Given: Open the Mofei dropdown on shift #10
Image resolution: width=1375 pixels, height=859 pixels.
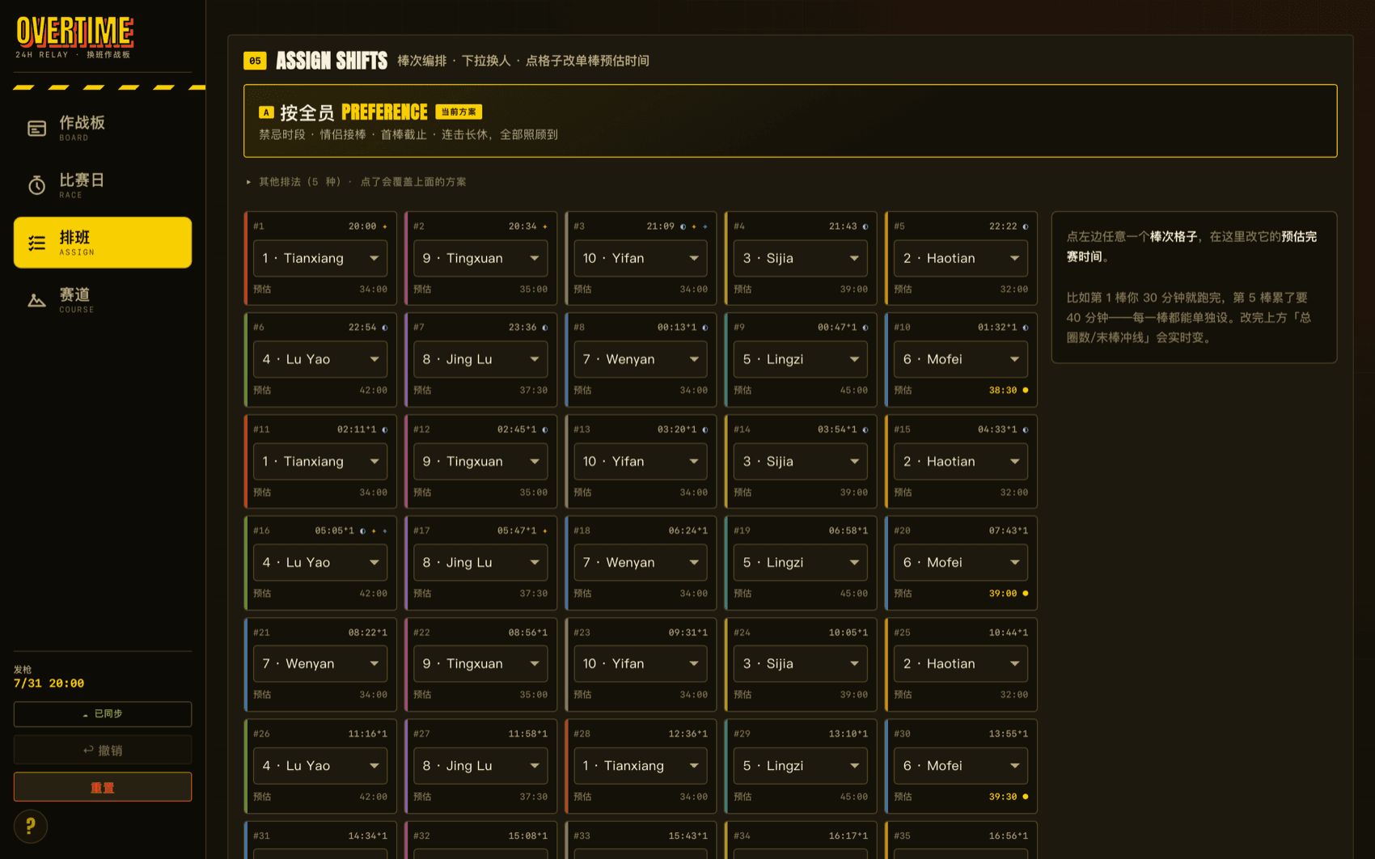Looking at the screenshot, I should click(961, 359).
